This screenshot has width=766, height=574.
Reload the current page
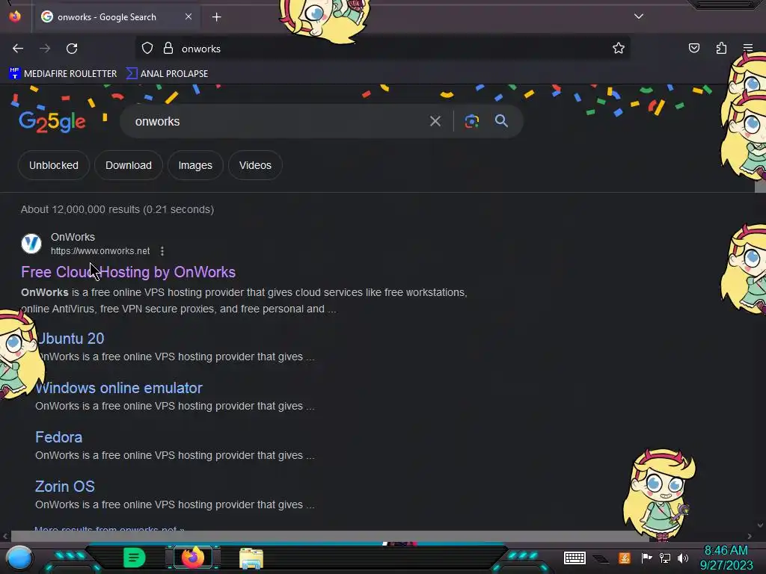pos(72,49)
